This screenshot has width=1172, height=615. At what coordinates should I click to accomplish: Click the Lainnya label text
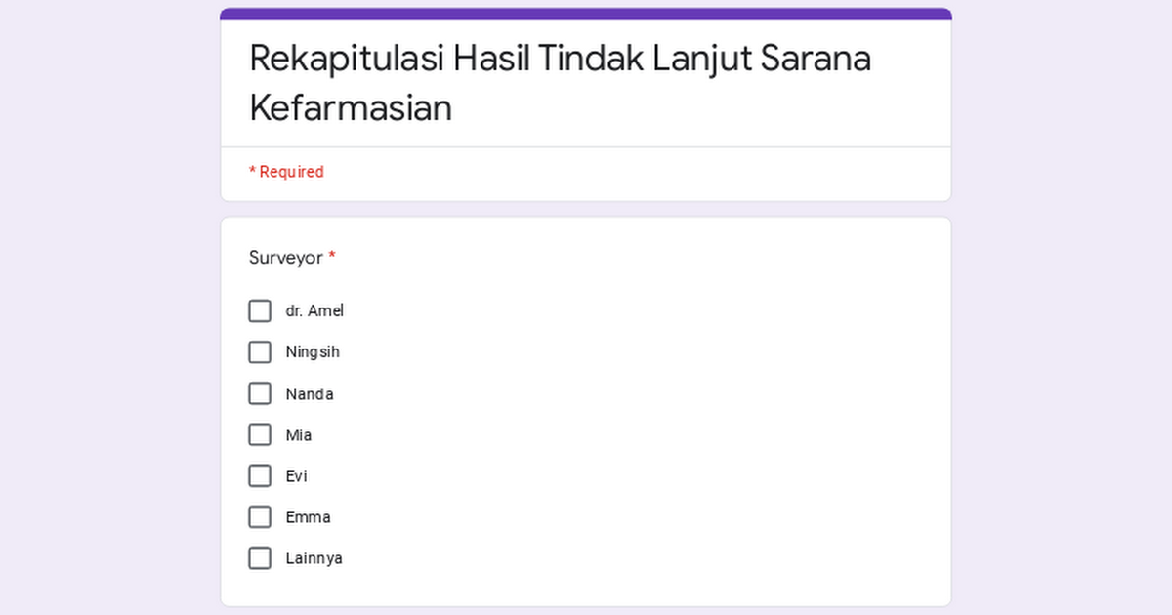tap(314, 557)
